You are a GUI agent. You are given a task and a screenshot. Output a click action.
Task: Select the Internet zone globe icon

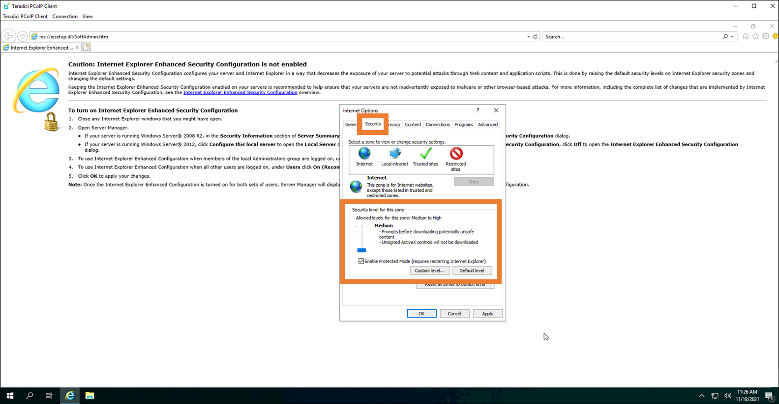[x=364, y=154]
